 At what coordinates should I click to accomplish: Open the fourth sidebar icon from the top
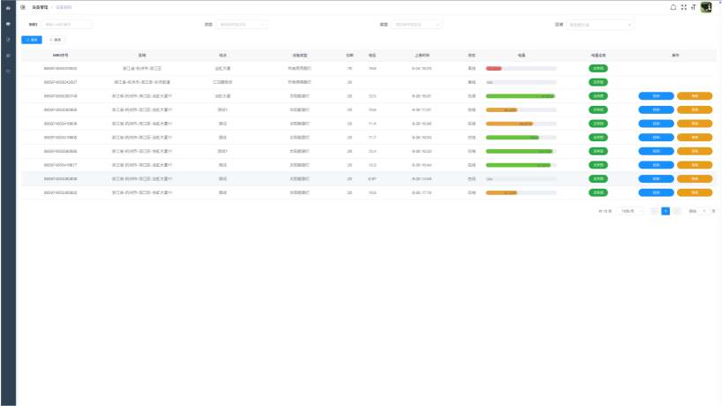click(8, 55)
